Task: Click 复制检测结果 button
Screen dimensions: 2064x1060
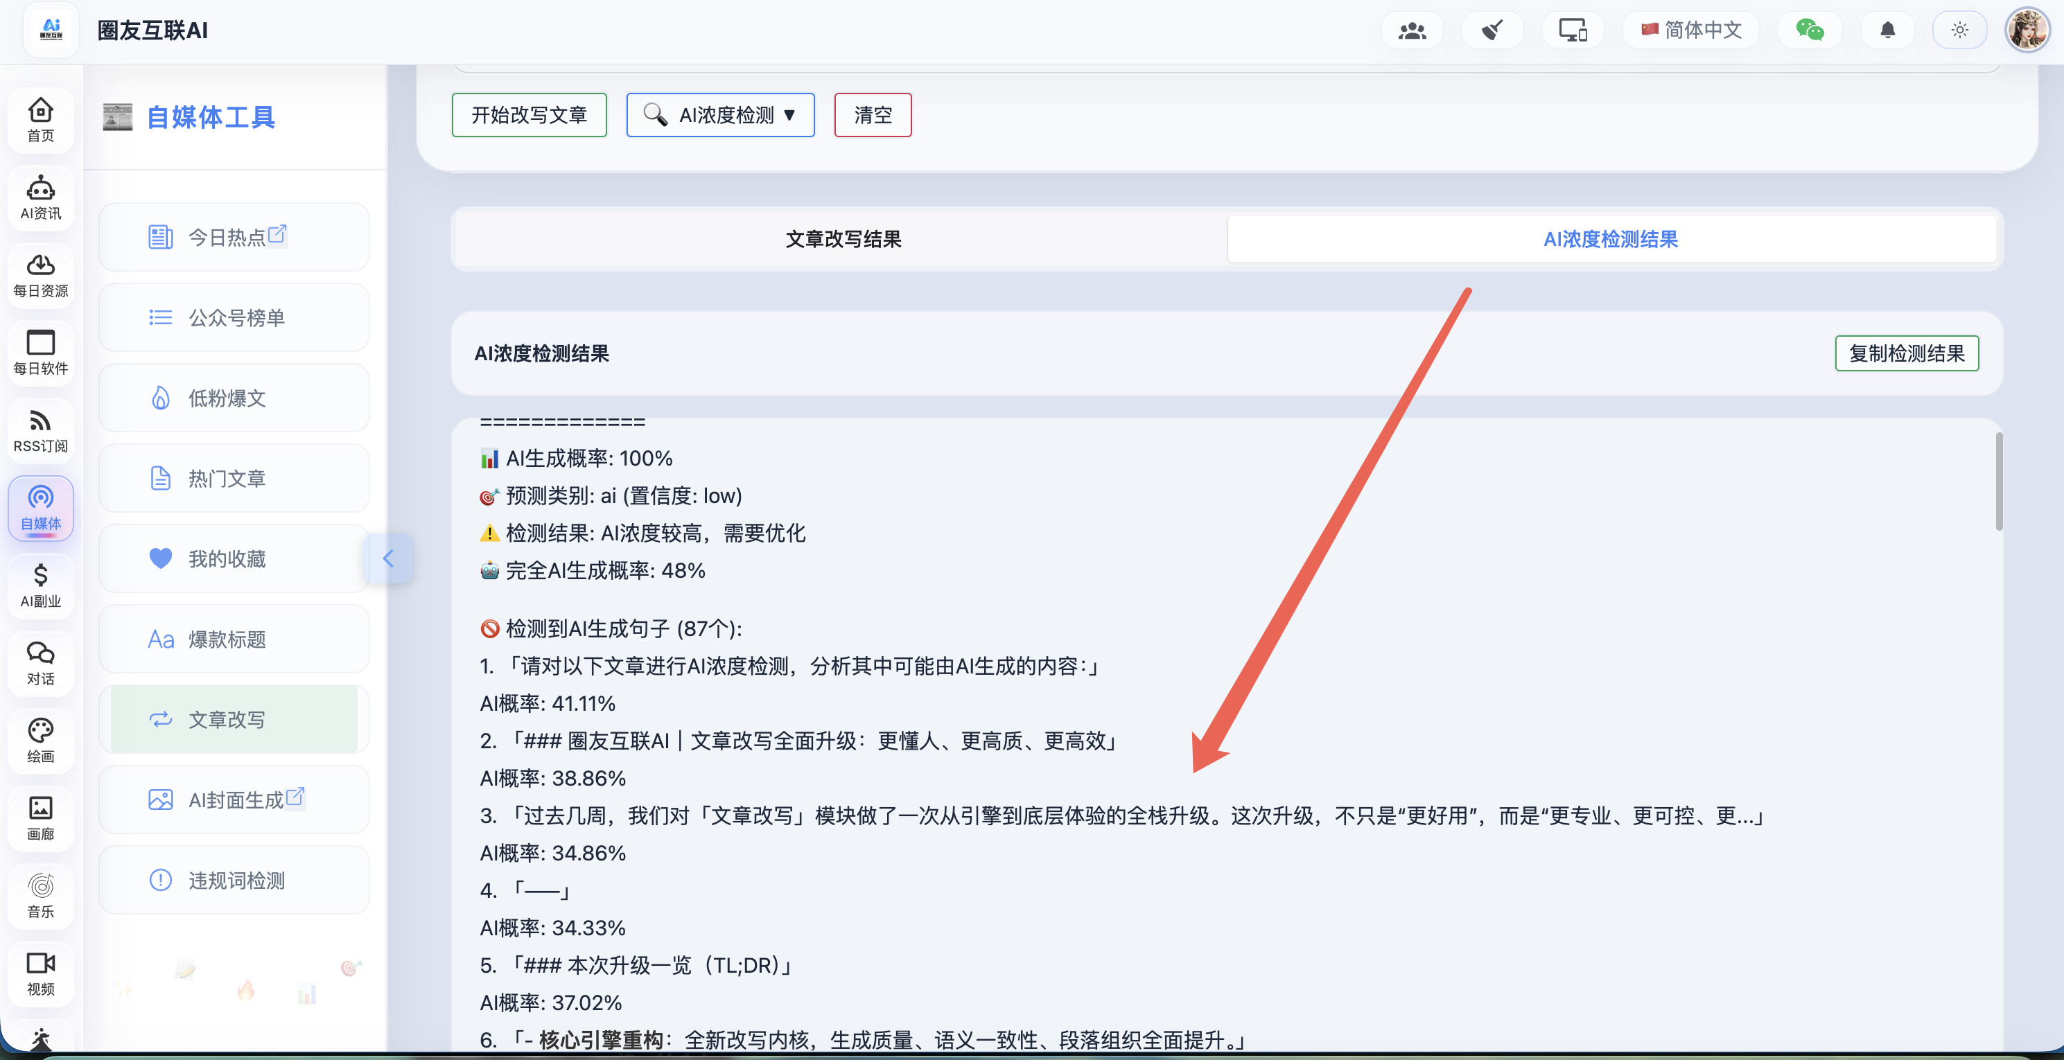Action: click(x=1906, y=353)
